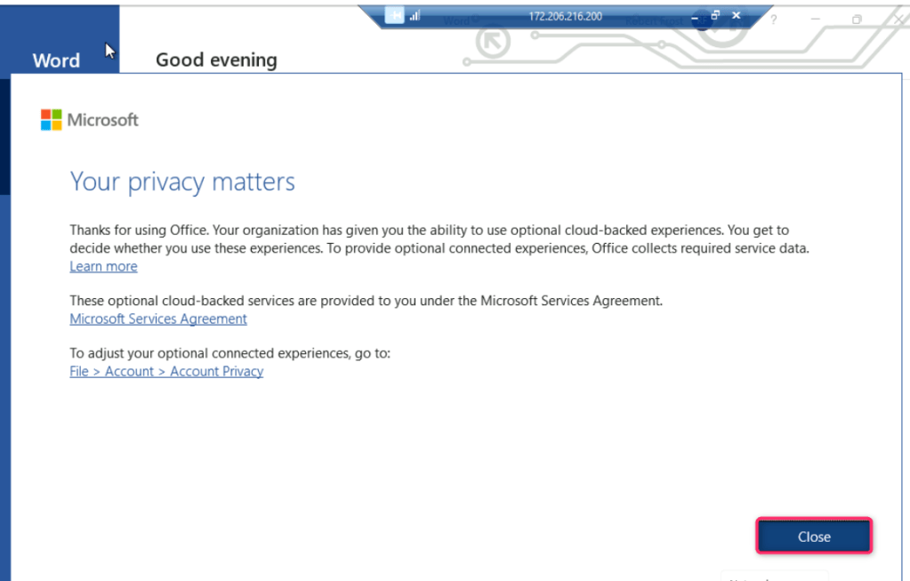Image resolution: width=910 pixels, height=581 pixels.
Task: Click the Good evening greeting heading
Action: pos(216,61)
